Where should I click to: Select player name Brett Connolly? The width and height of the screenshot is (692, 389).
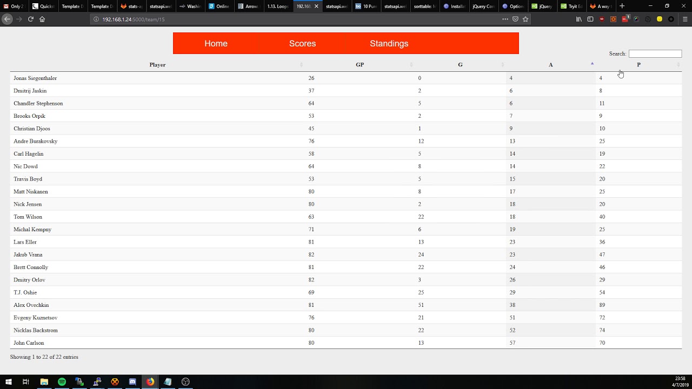click(x=31, y=267)
